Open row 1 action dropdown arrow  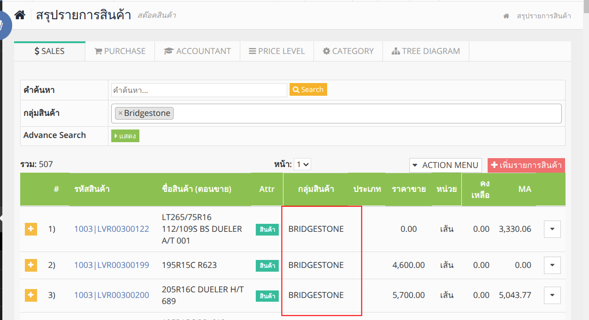click(x=552, y=229)
